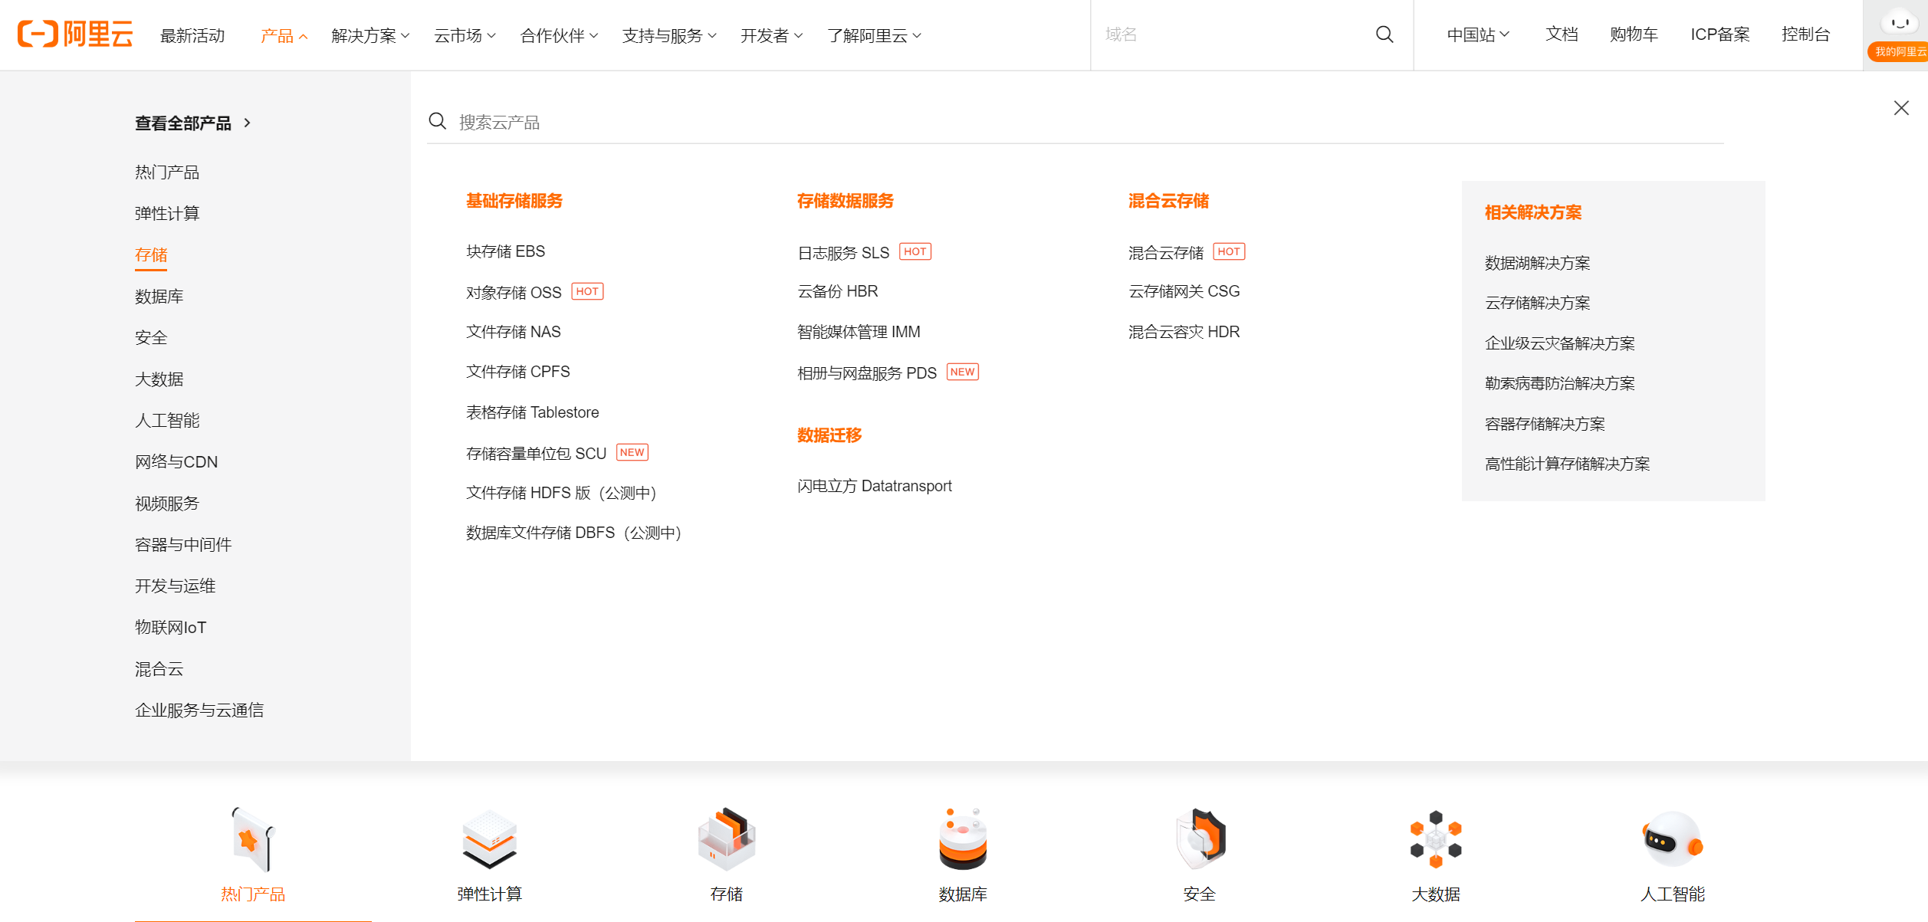
Task: Click the Alibaba Cloud logo
Action: [x=75, y=34]
